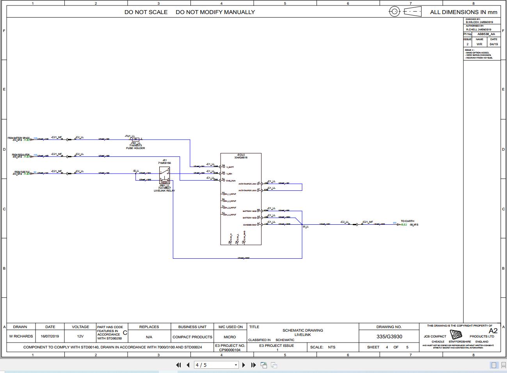Jump to the first page of the document
507x373 pixels.
[x=179, y=365]
